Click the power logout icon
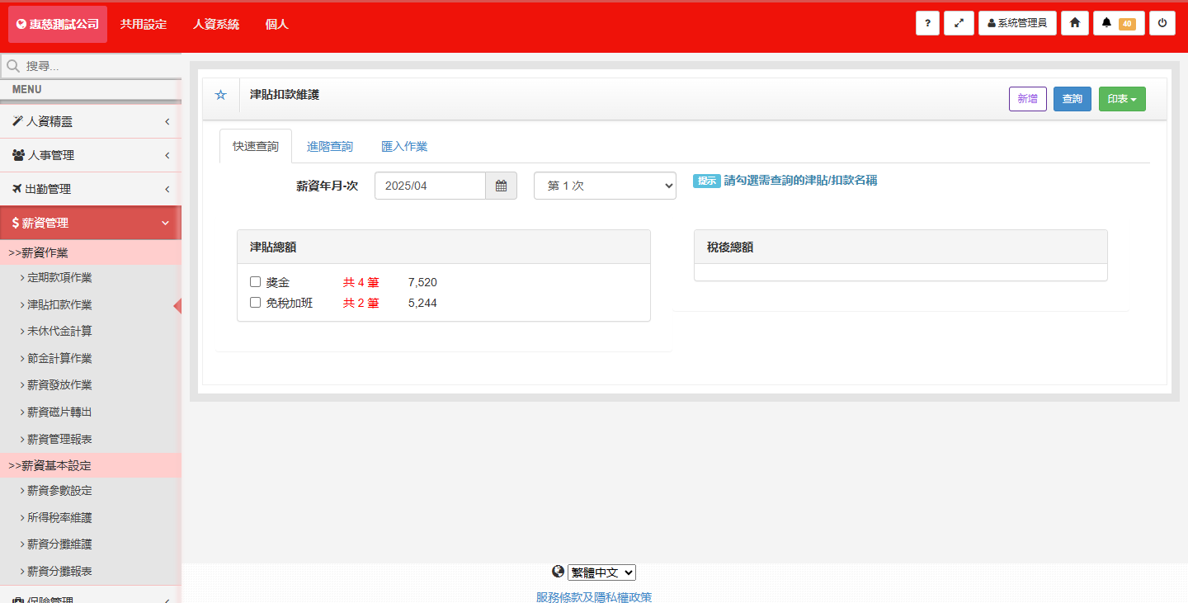Image resolution: width=1188 pixels, height=603 pixels. click(1162, 23)
